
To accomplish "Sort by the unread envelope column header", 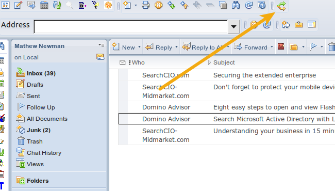I will pyautogui.click(x=123, y=62).
